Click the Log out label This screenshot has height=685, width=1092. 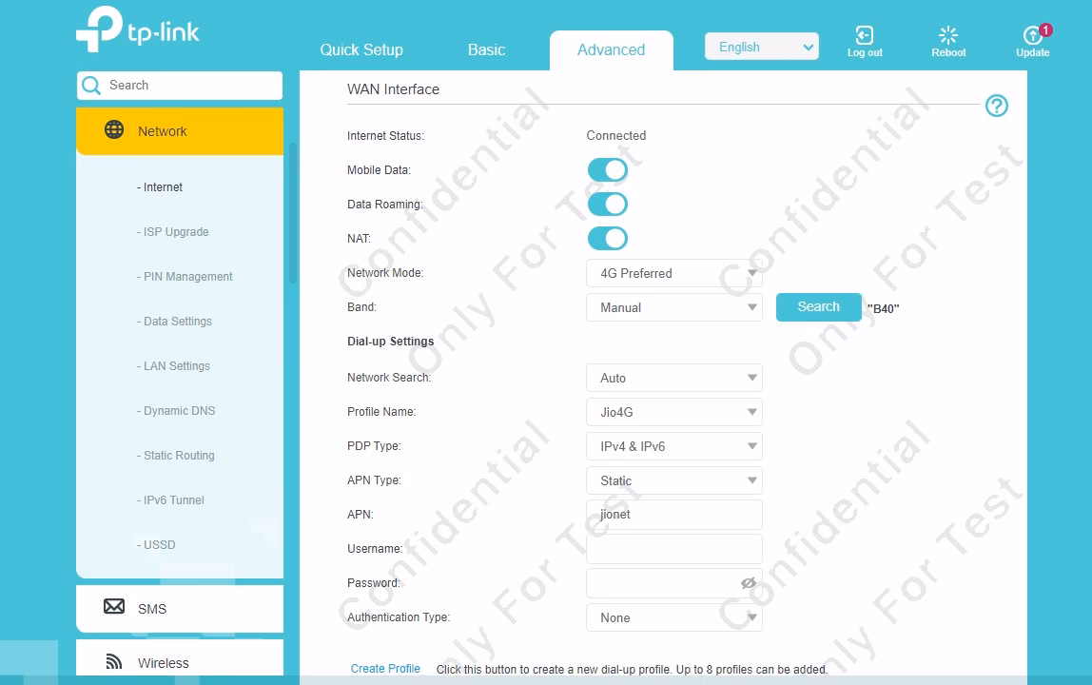[865, 53]
